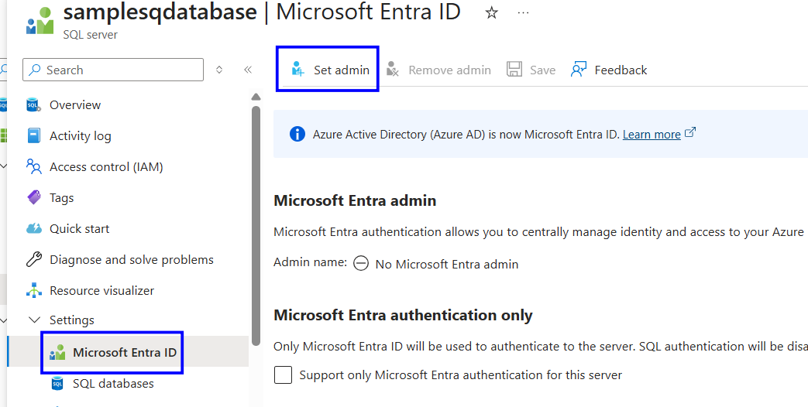Click the Save toolbar label
The height and width of the screenshot is (407, 808).
pyautogui.click(x=542, y=70)
